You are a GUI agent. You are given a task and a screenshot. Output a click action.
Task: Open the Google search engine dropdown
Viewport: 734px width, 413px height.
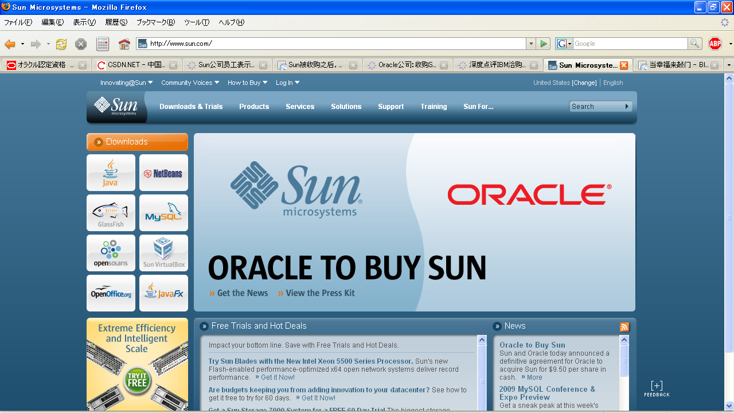(x=564, y=44)
